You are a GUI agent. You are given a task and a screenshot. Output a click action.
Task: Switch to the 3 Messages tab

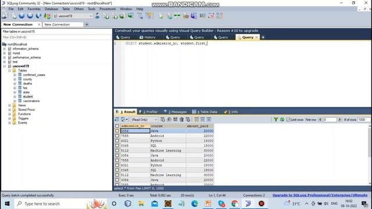click(x=175, y=111)
